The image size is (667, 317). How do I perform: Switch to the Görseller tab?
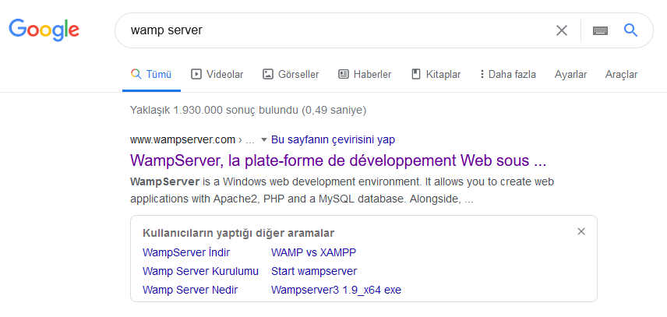pos(291,74)
